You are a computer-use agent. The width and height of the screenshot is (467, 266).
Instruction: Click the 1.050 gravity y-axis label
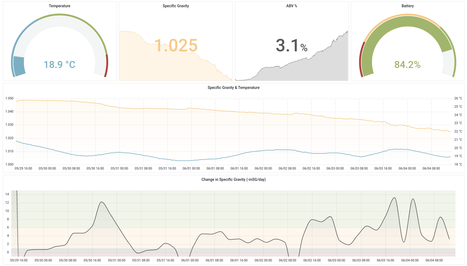click(9, 98)
